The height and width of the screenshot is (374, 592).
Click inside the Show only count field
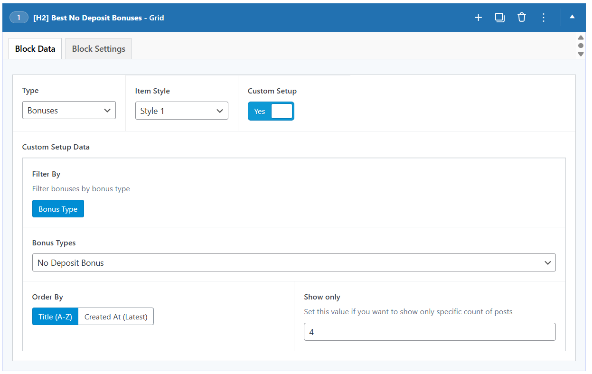pyautogui.click(x=430, y=331)
